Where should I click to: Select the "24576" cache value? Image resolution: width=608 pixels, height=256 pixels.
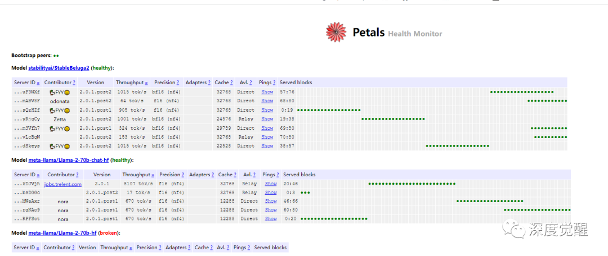(x=223, y=119)
